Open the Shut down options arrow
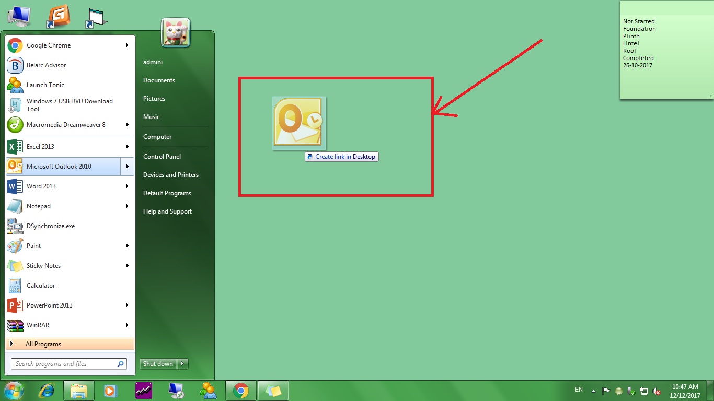This screenshot has height=401, width=714. (182, 364)
